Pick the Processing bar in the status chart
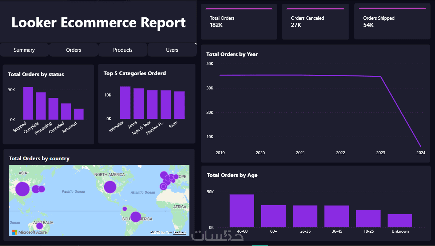Viewport: 435px width, 246px height. coord(53,108)
